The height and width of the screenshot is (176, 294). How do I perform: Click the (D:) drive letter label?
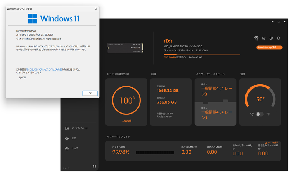tap(168, 41)
